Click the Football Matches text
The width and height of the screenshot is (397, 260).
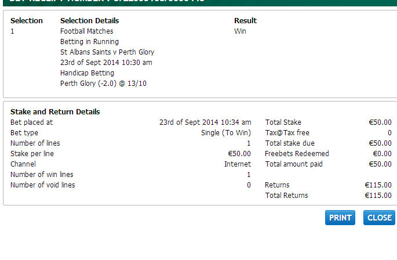87,31
